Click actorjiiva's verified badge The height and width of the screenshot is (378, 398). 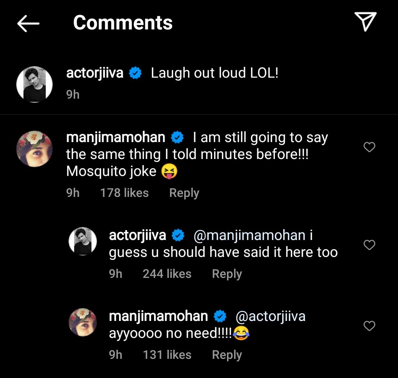pos(135,73)
